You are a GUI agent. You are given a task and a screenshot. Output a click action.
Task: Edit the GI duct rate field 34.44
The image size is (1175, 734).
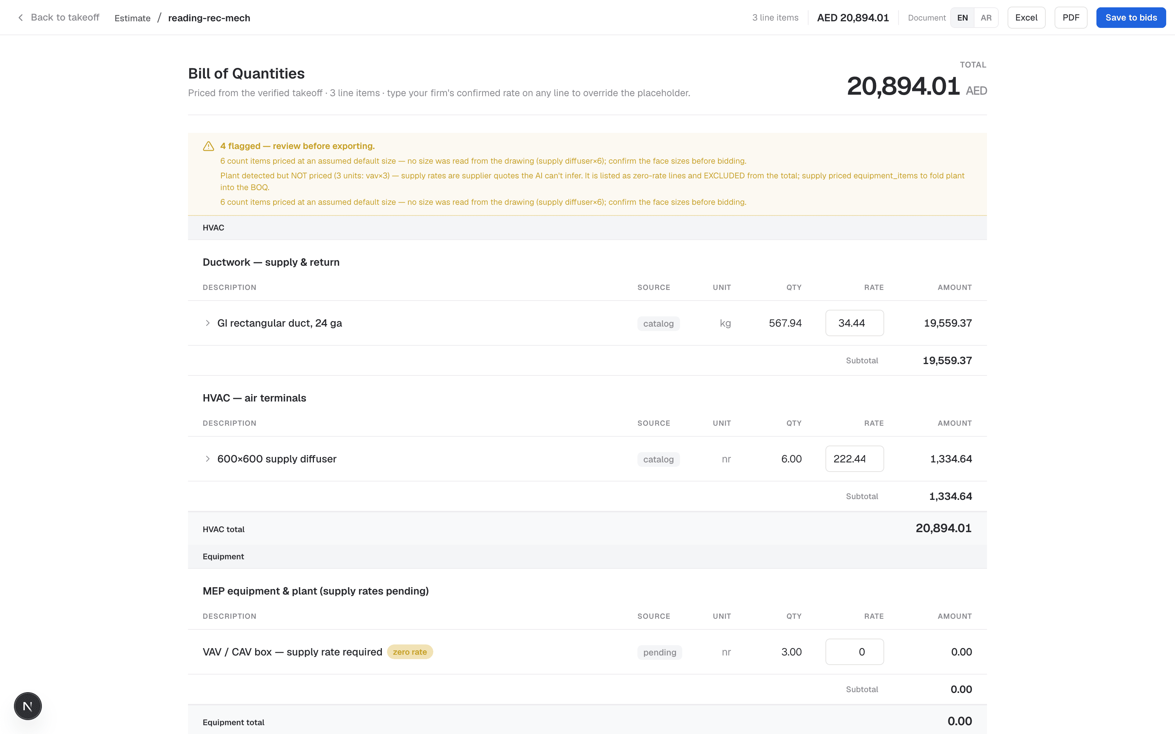click(x=854, y=323)
